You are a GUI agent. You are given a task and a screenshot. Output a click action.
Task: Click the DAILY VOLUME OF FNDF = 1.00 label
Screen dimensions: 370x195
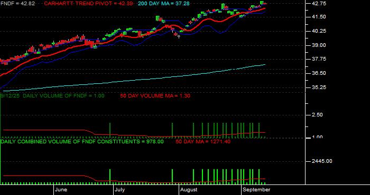[63, 96]
